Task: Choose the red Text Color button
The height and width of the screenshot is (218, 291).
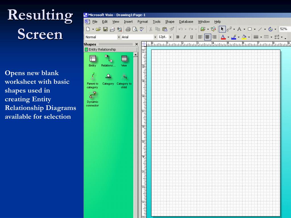Action: coord(223,37)
